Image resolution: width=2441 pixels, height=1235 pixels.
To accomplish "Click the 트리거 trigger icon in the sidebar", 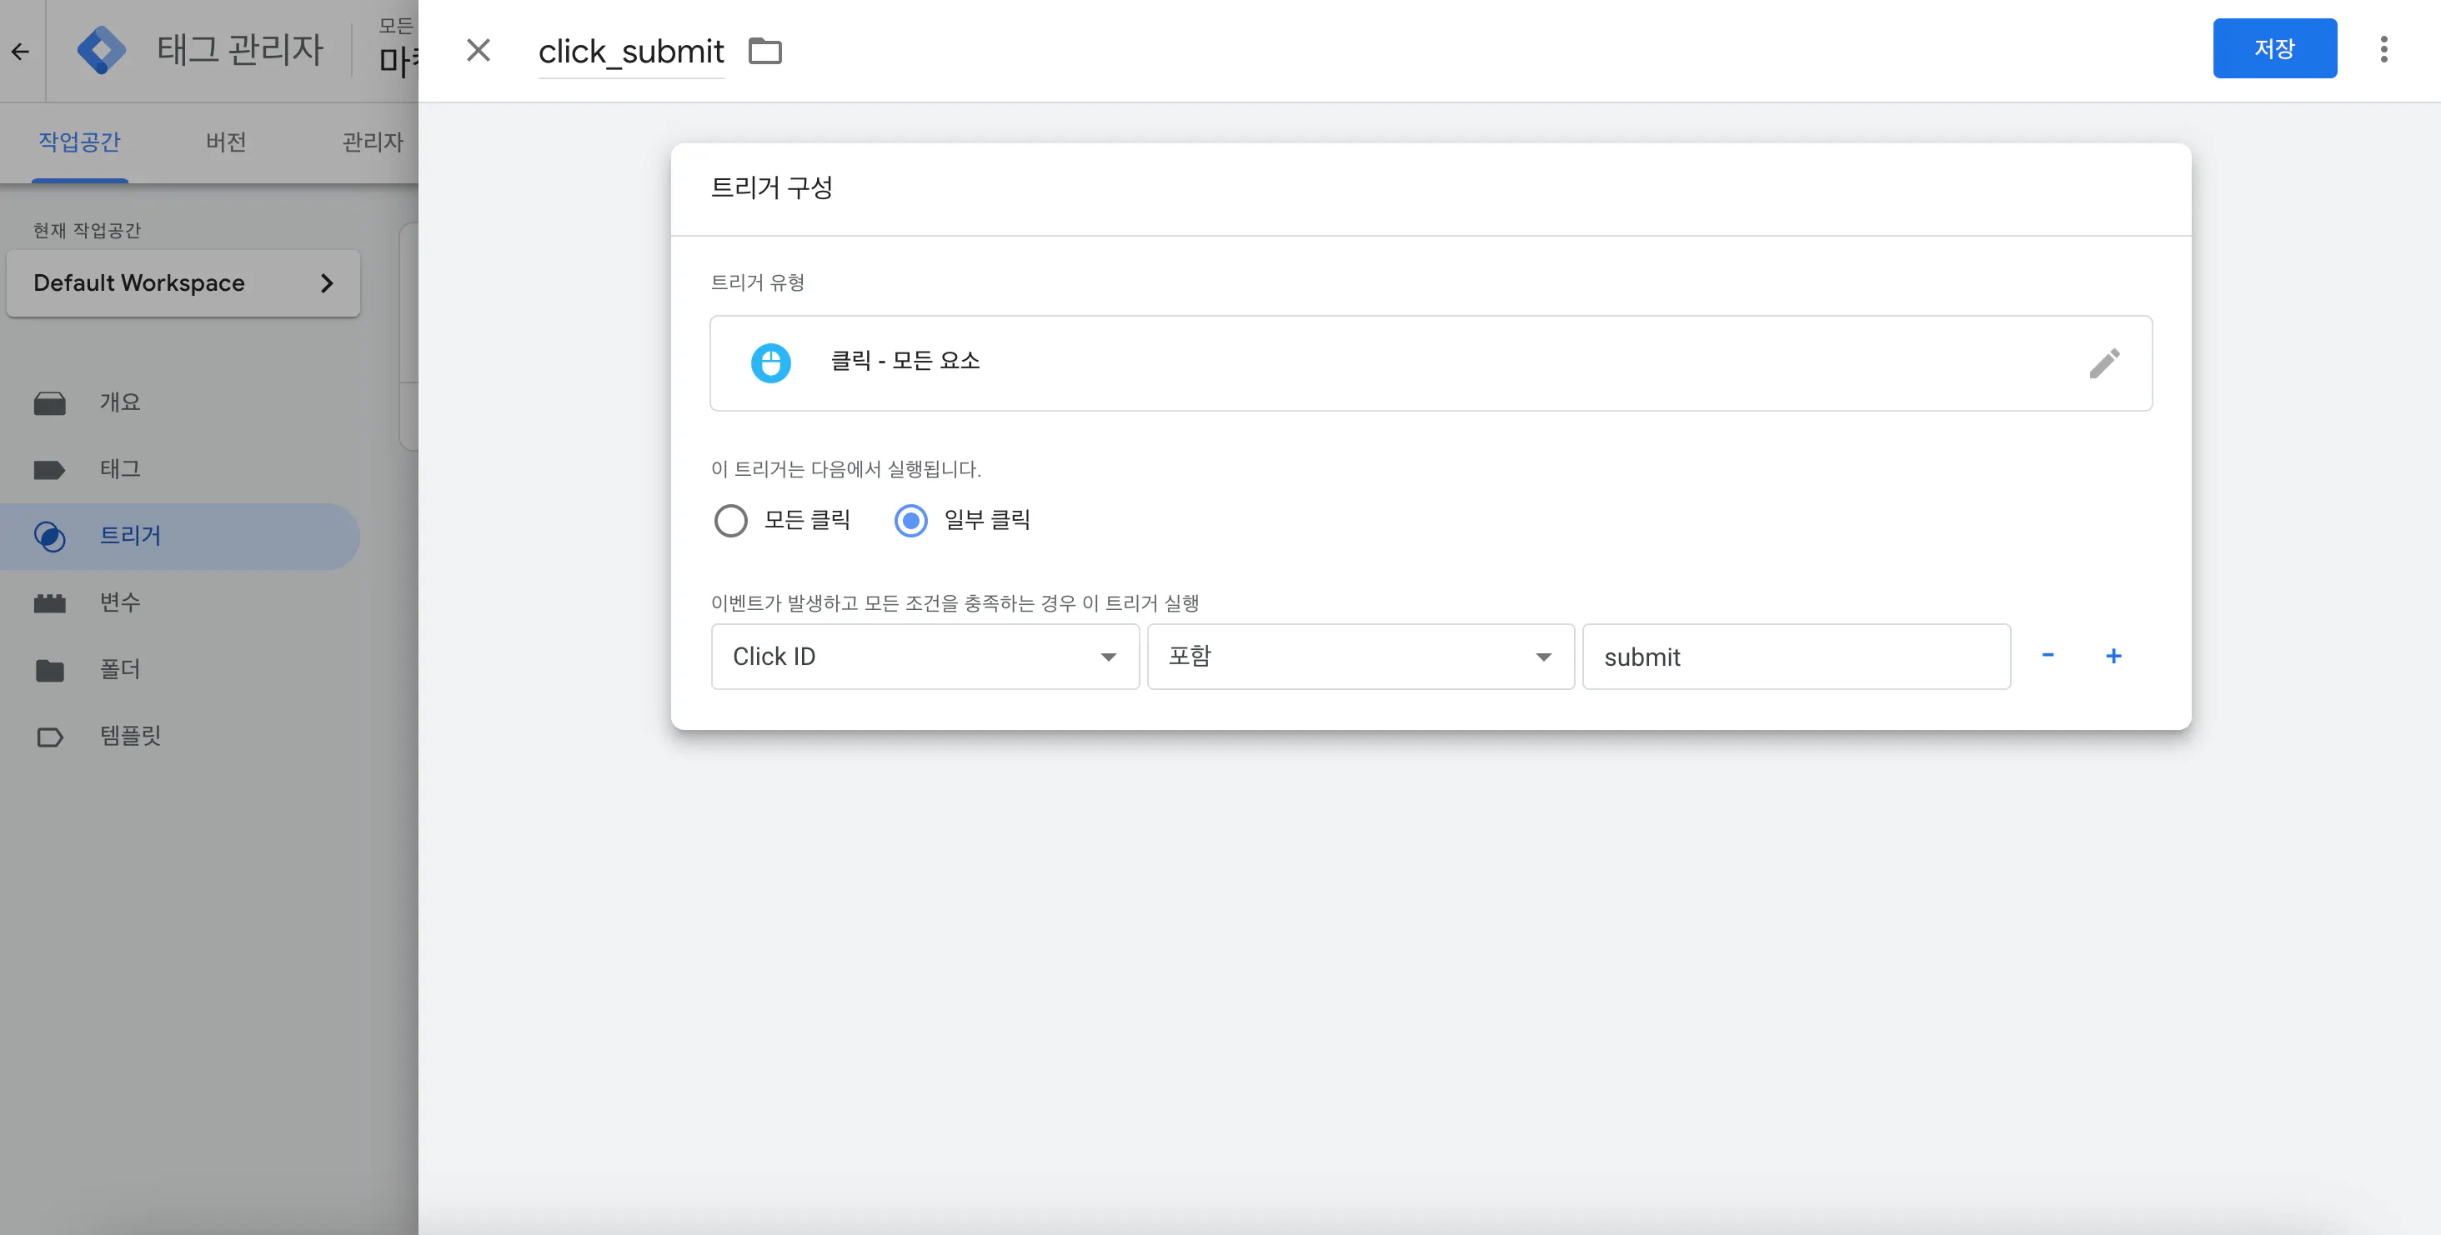I will 50,537.
